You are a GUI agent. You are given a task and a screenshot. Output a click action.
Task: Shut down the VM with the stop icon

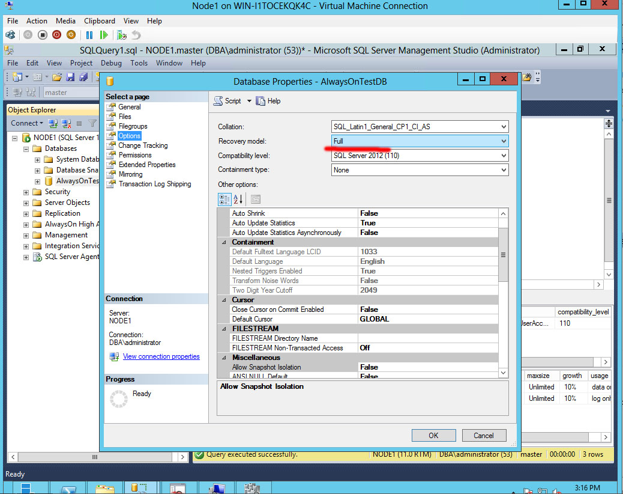pyautogui.click(x=42, y=35)
